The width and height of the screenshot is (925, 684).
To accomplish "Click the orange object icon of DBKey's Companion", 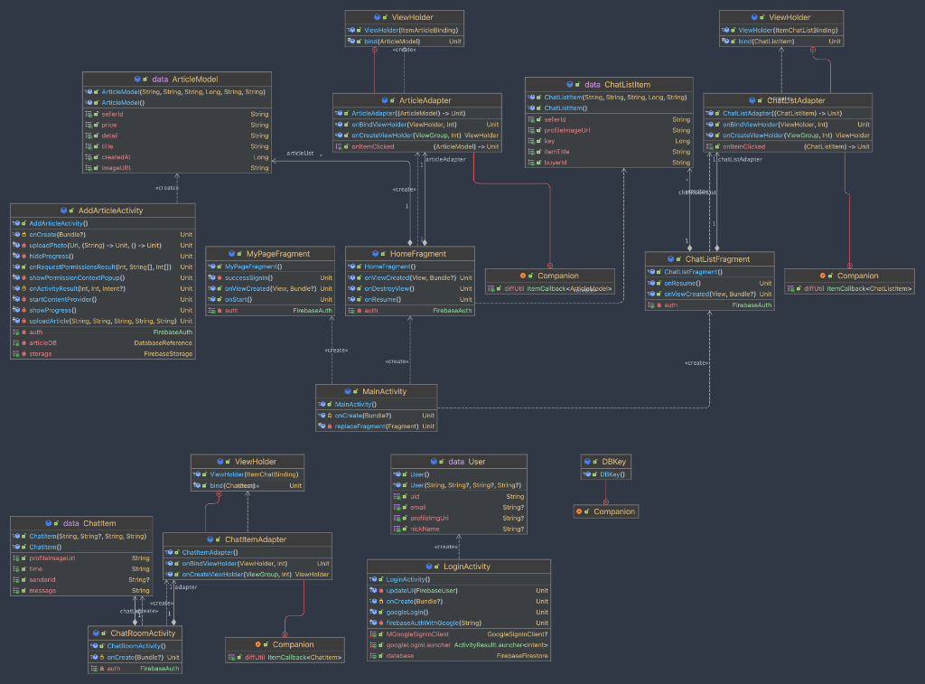I will 579,511.
